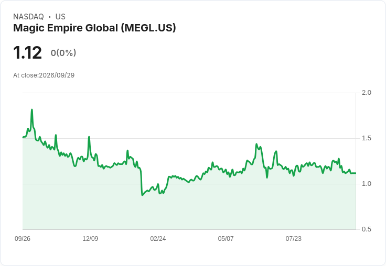Click the US market label
Screen dimensions: 386x266
pyautogui.click(x=60, y=17)
